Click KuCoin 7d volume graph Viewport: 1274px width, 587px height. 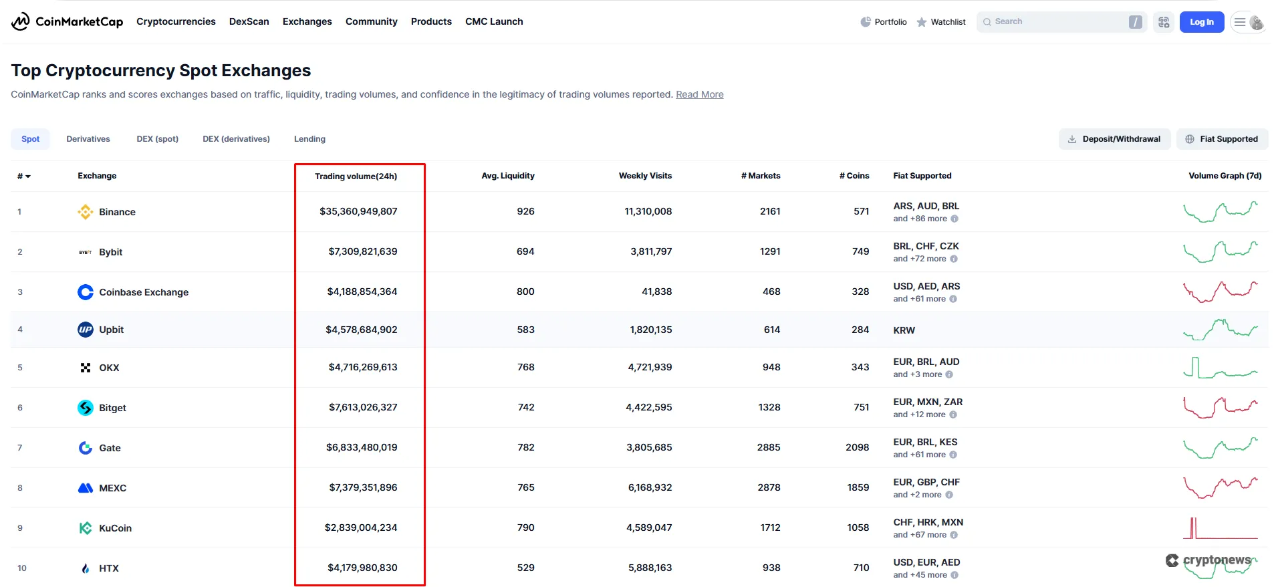(x=1221, y=528)
